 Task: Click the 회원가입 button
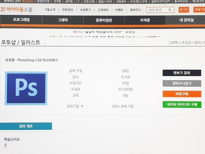tap(199, 10)
